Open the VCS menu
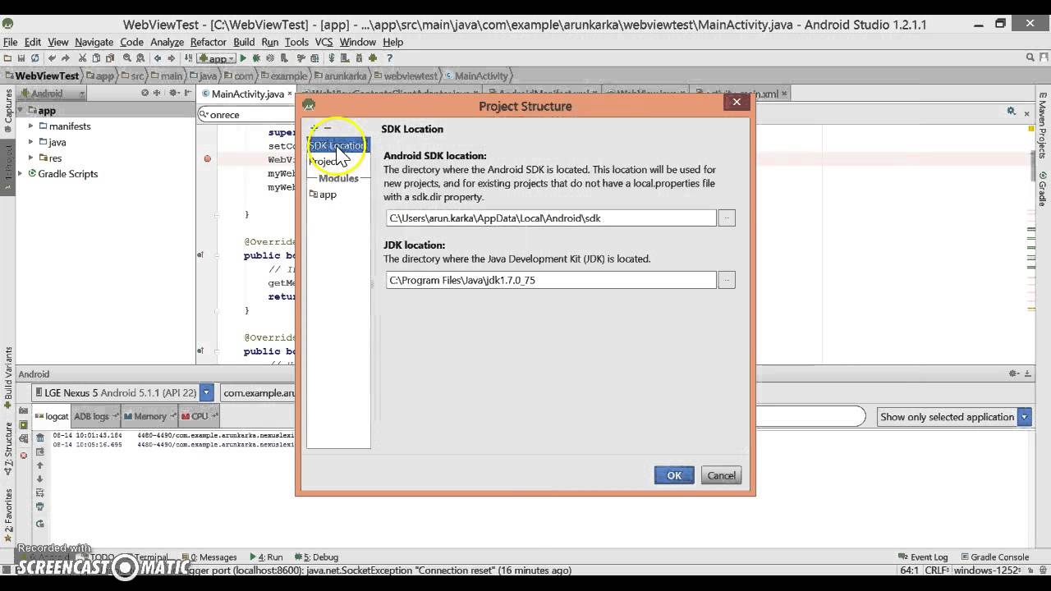This screenshot has width=1051, height=591. click(x=324, y=42)
